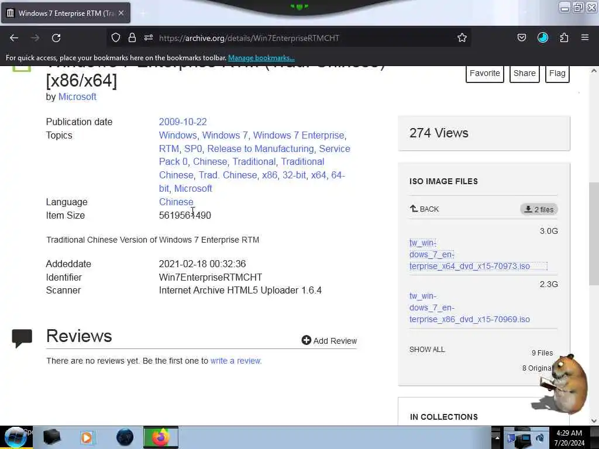599x449 pixels.
Task: Click the Addeddate value 2021-02-18 00:32:36
Action: [x=202, y=264]
